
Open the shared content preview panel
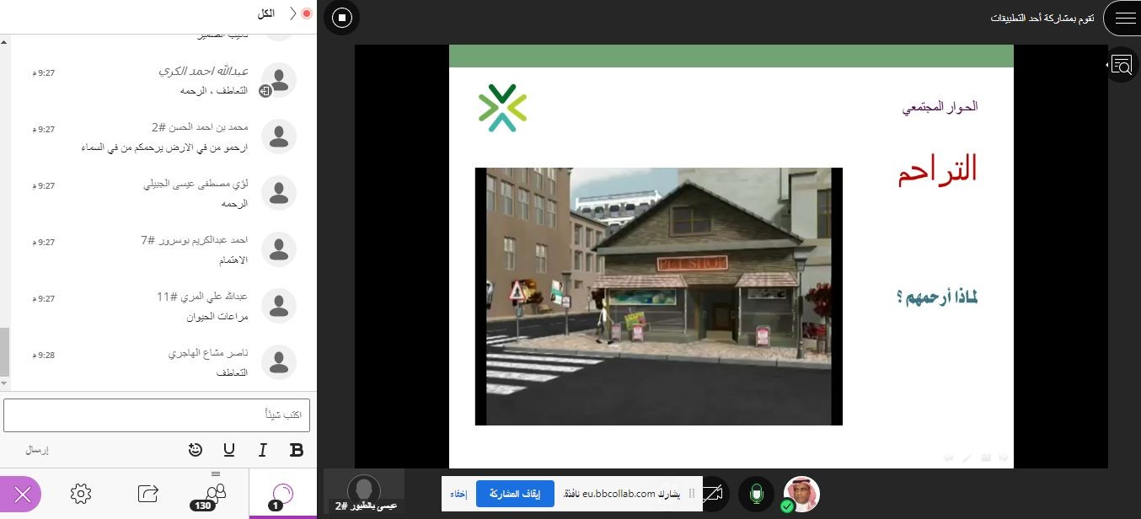point(1122,65)
